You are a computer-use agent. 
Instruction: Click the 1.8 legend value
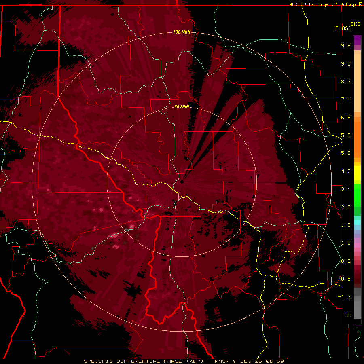pos(346,225)
